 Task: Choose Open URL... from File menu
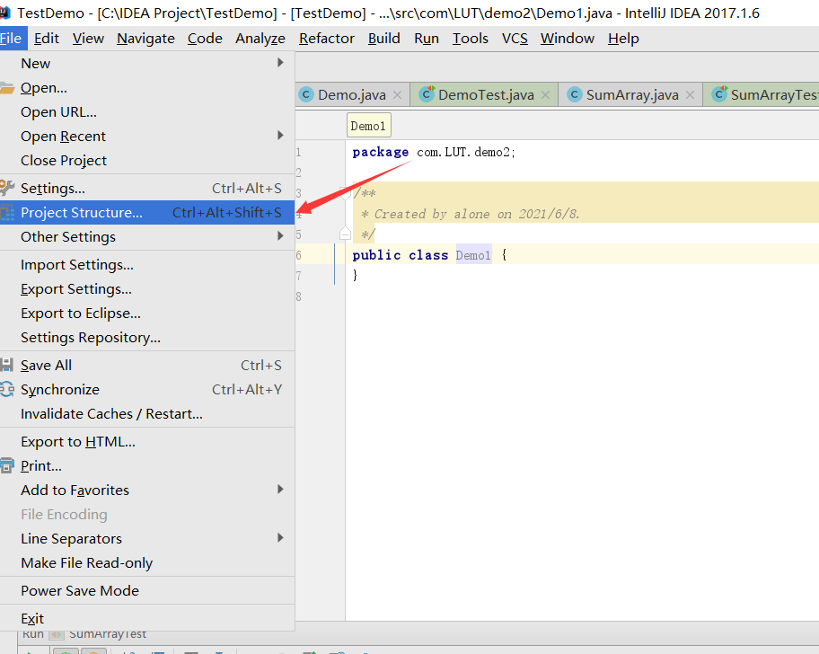point(147,111)
